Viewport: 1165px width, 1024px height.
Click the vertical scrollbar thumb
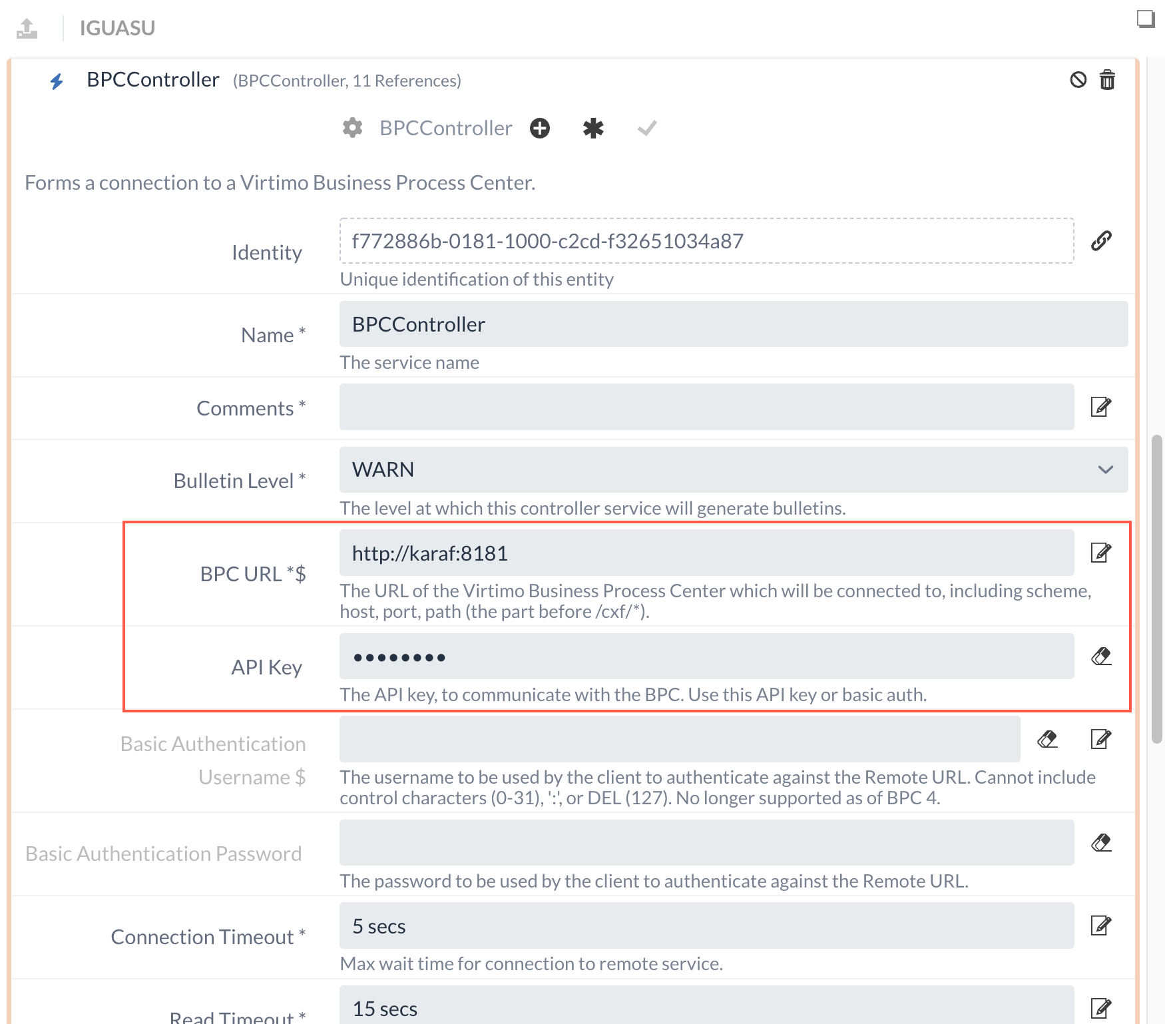click(x=1157, y=589)
